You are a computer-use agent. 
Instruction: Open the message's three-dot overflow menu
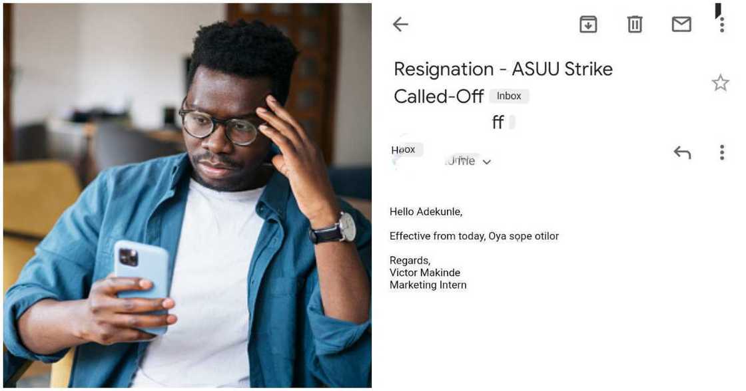point(721,153)
